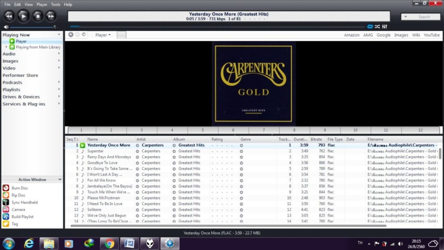The height and width of the screenshot is (250, 444).
Task: Toggle the blue repeat mode icon
Action: point(370,26)
